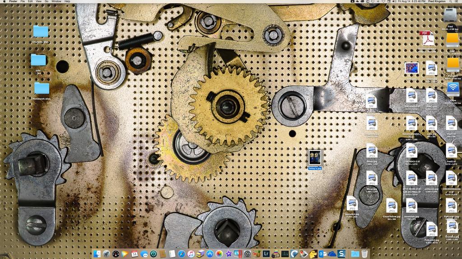The image size is (462, 259).
Task: Click the selected Today's.jpg thumbnail
Action: pyautogui.click(x=315, y=158)
